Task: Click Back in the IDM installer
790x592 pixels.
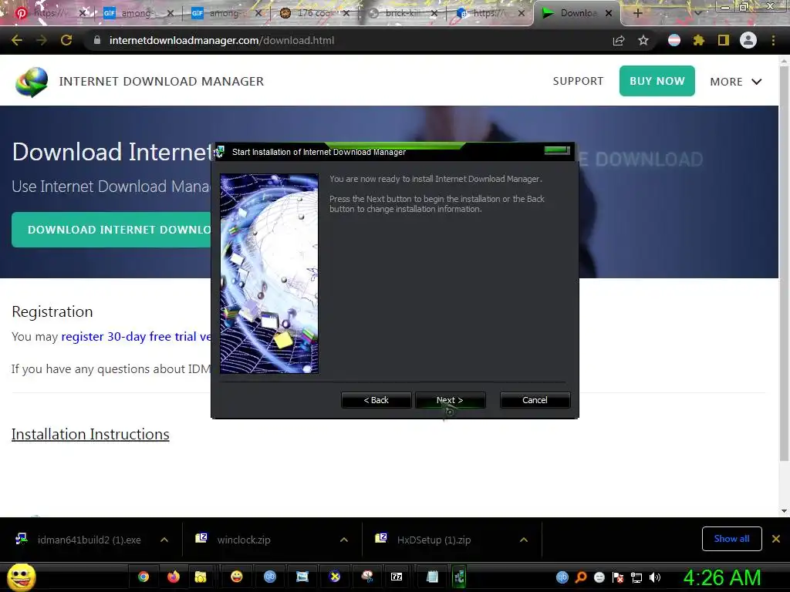Action: [376, 400]
